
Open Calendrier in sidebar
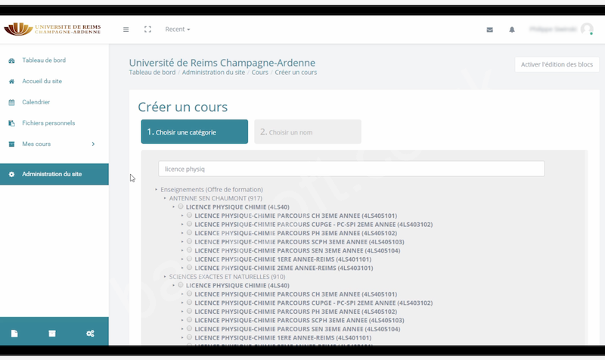click(x=36, y=102)
